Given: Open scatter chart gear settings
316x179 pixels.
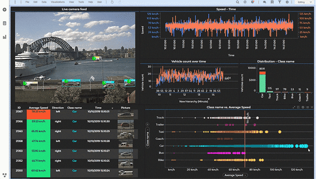Looking at the screenshot, I should pos(303,107).
